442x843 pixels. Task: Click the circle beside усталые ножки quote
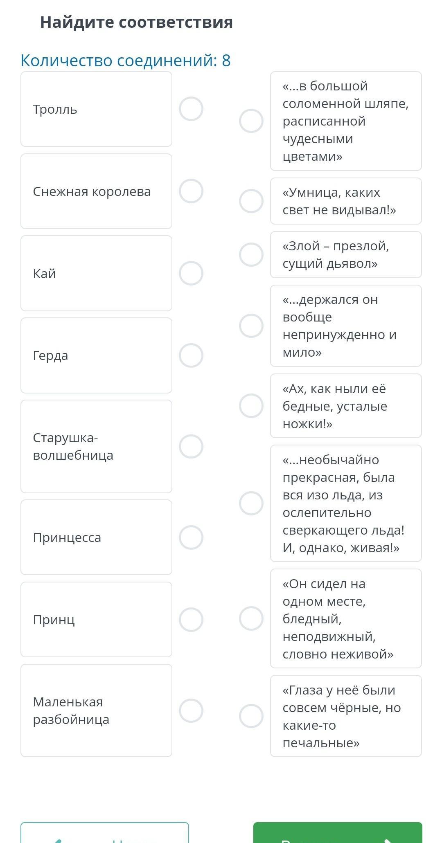tap(251, 406)
